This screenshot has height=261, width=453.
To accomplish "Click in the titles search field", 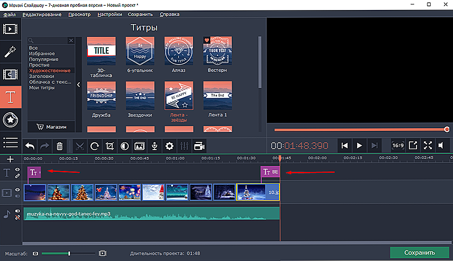I will point(49,40).
